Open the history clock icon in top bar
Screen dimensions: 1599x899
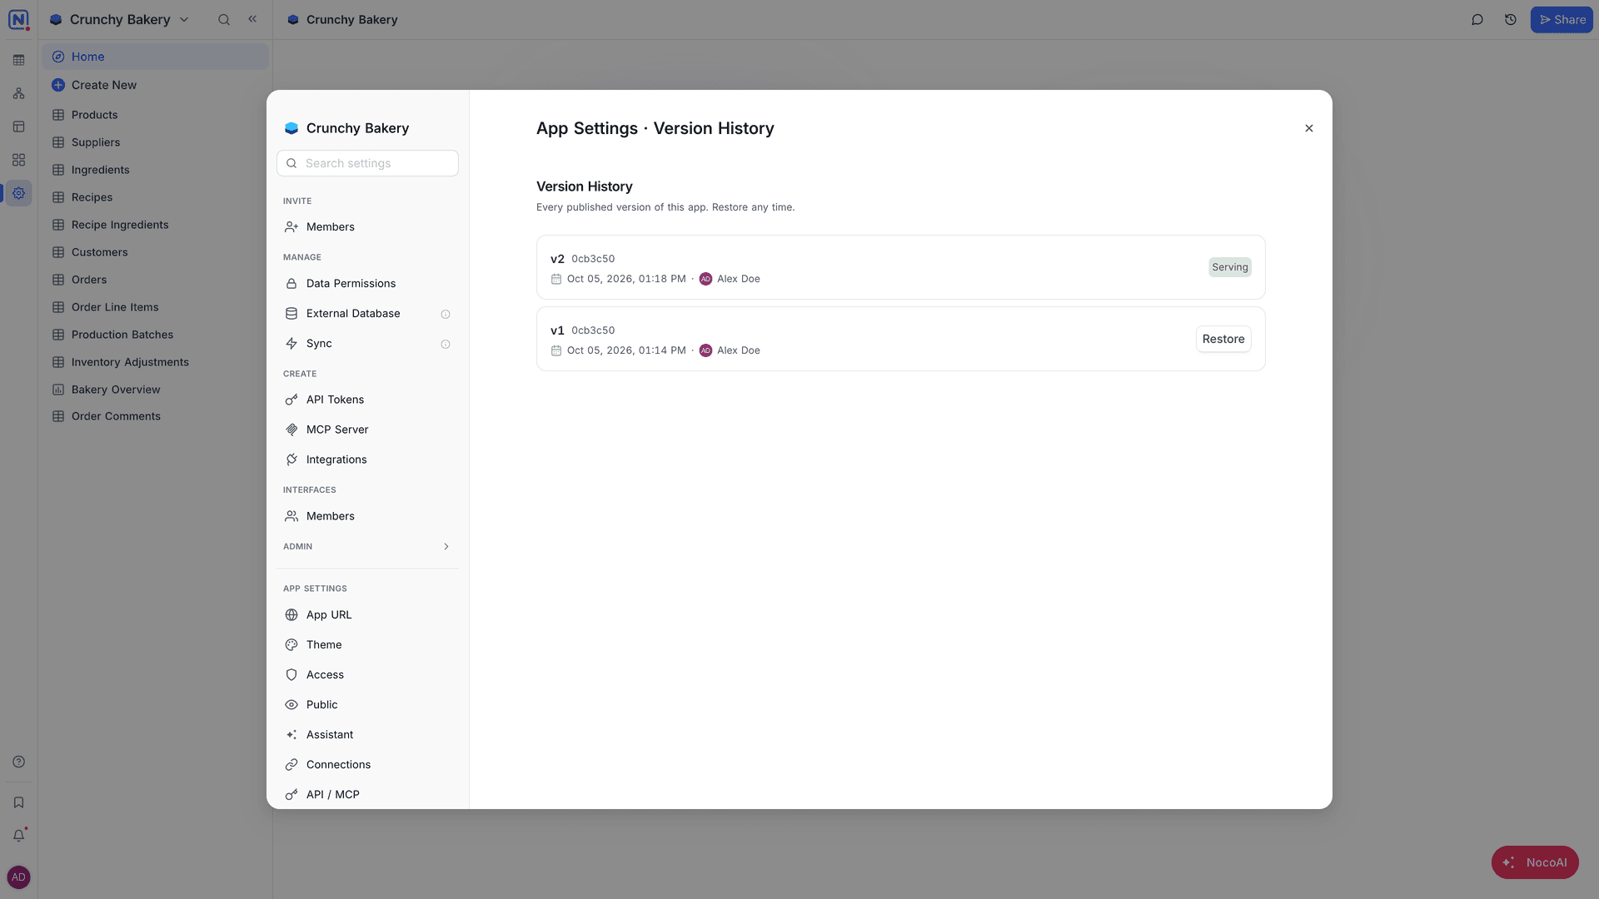(1511, 19)
